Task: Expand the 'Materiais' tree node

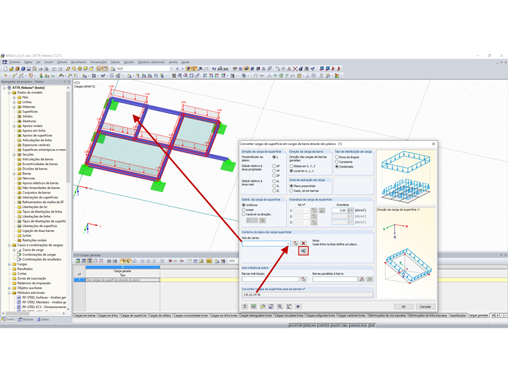Action: tap(14, 107)
